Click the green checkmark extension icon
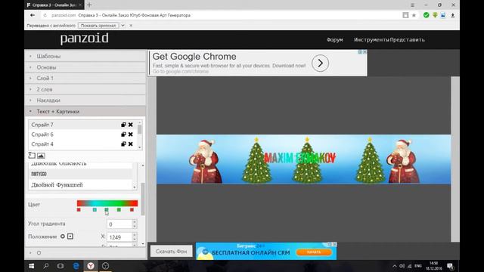 (x=427, y=15)
